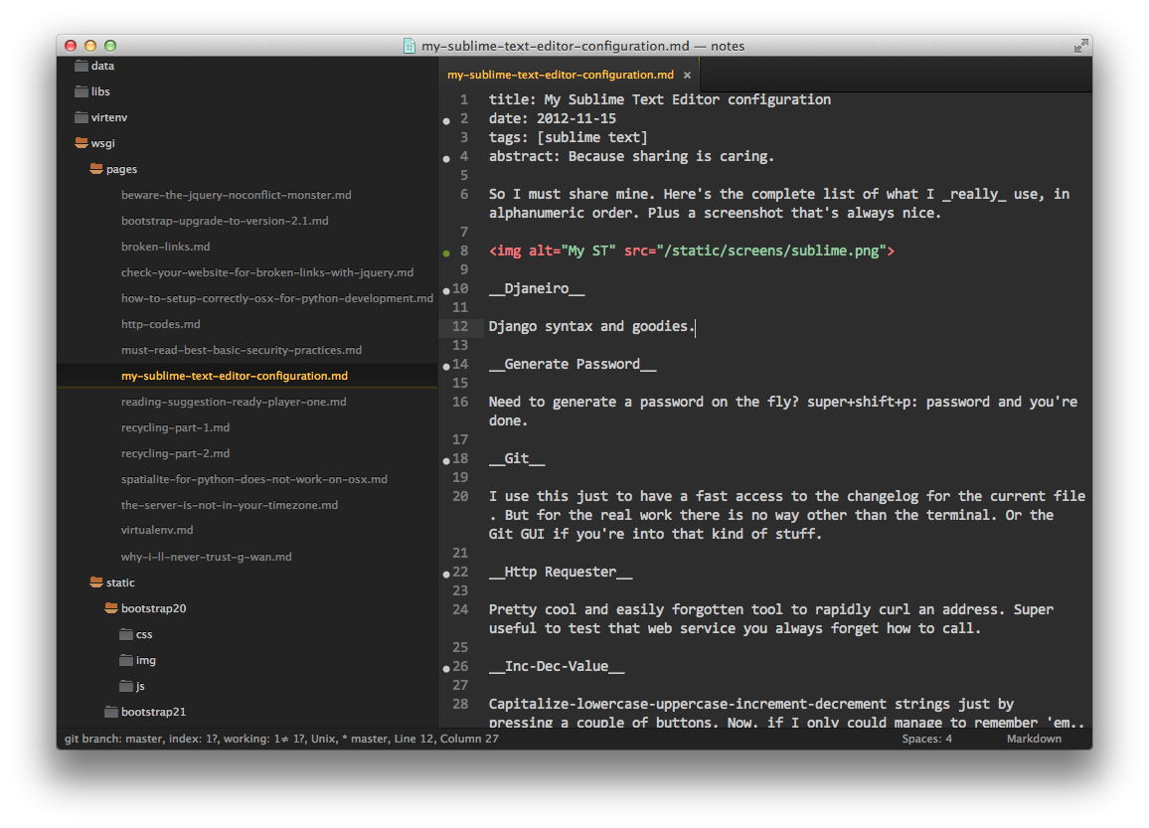Open virtualenv.md in the sidebar
This screenshot has height=828, width=1149.
[157, 531]
